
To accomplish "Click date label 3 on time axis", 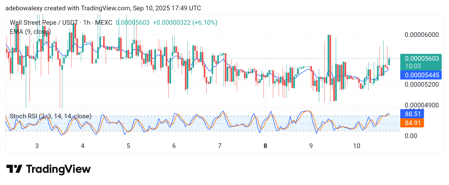I will 37,146.
